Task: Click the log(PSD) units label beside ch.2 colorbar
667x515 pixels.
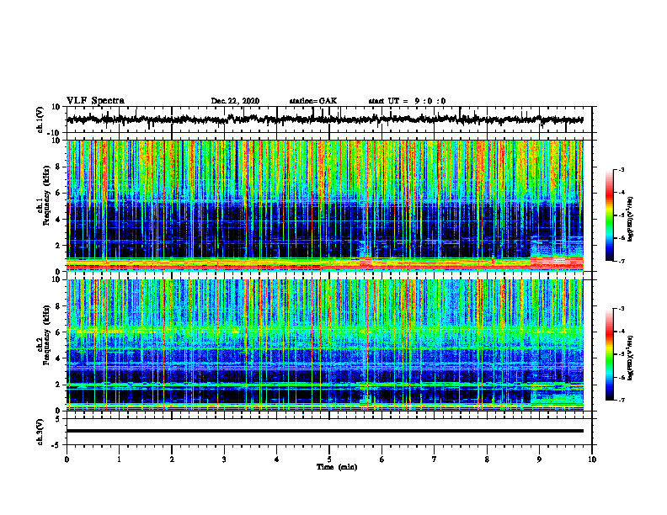Action: pos(630,358)
